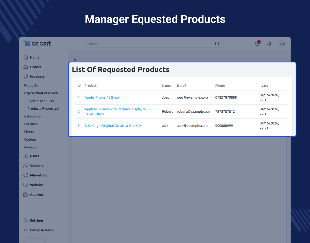The image size is (310, 243).
Task: Open the Apple iPad with Retina display link
Action: [119, 112]
